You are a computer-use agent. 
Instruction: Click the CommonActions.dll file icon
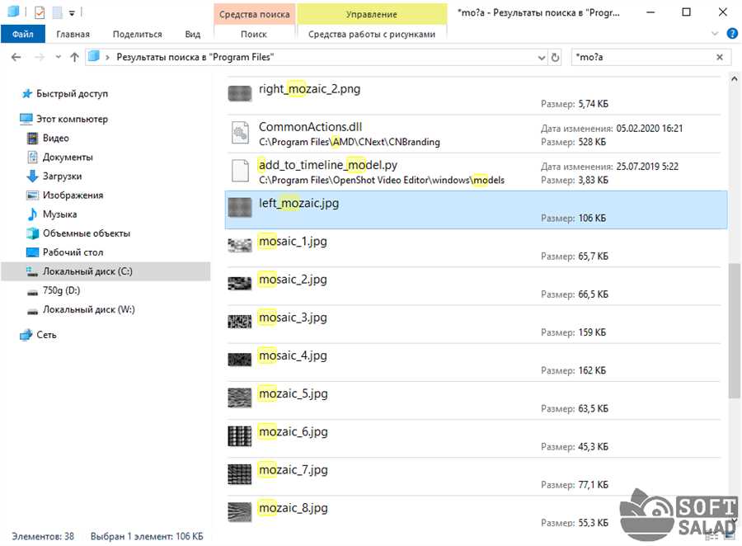239,134
